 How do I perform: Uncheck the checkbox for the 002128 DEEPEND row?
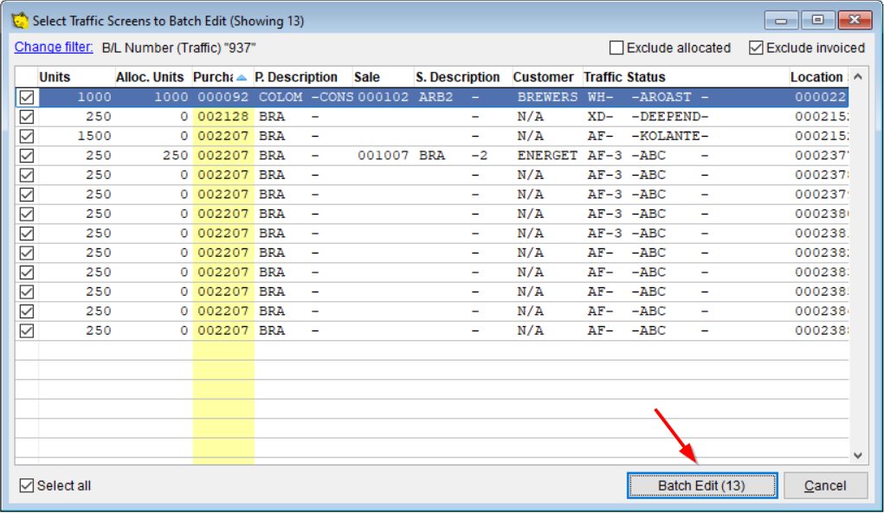point(27,117)
